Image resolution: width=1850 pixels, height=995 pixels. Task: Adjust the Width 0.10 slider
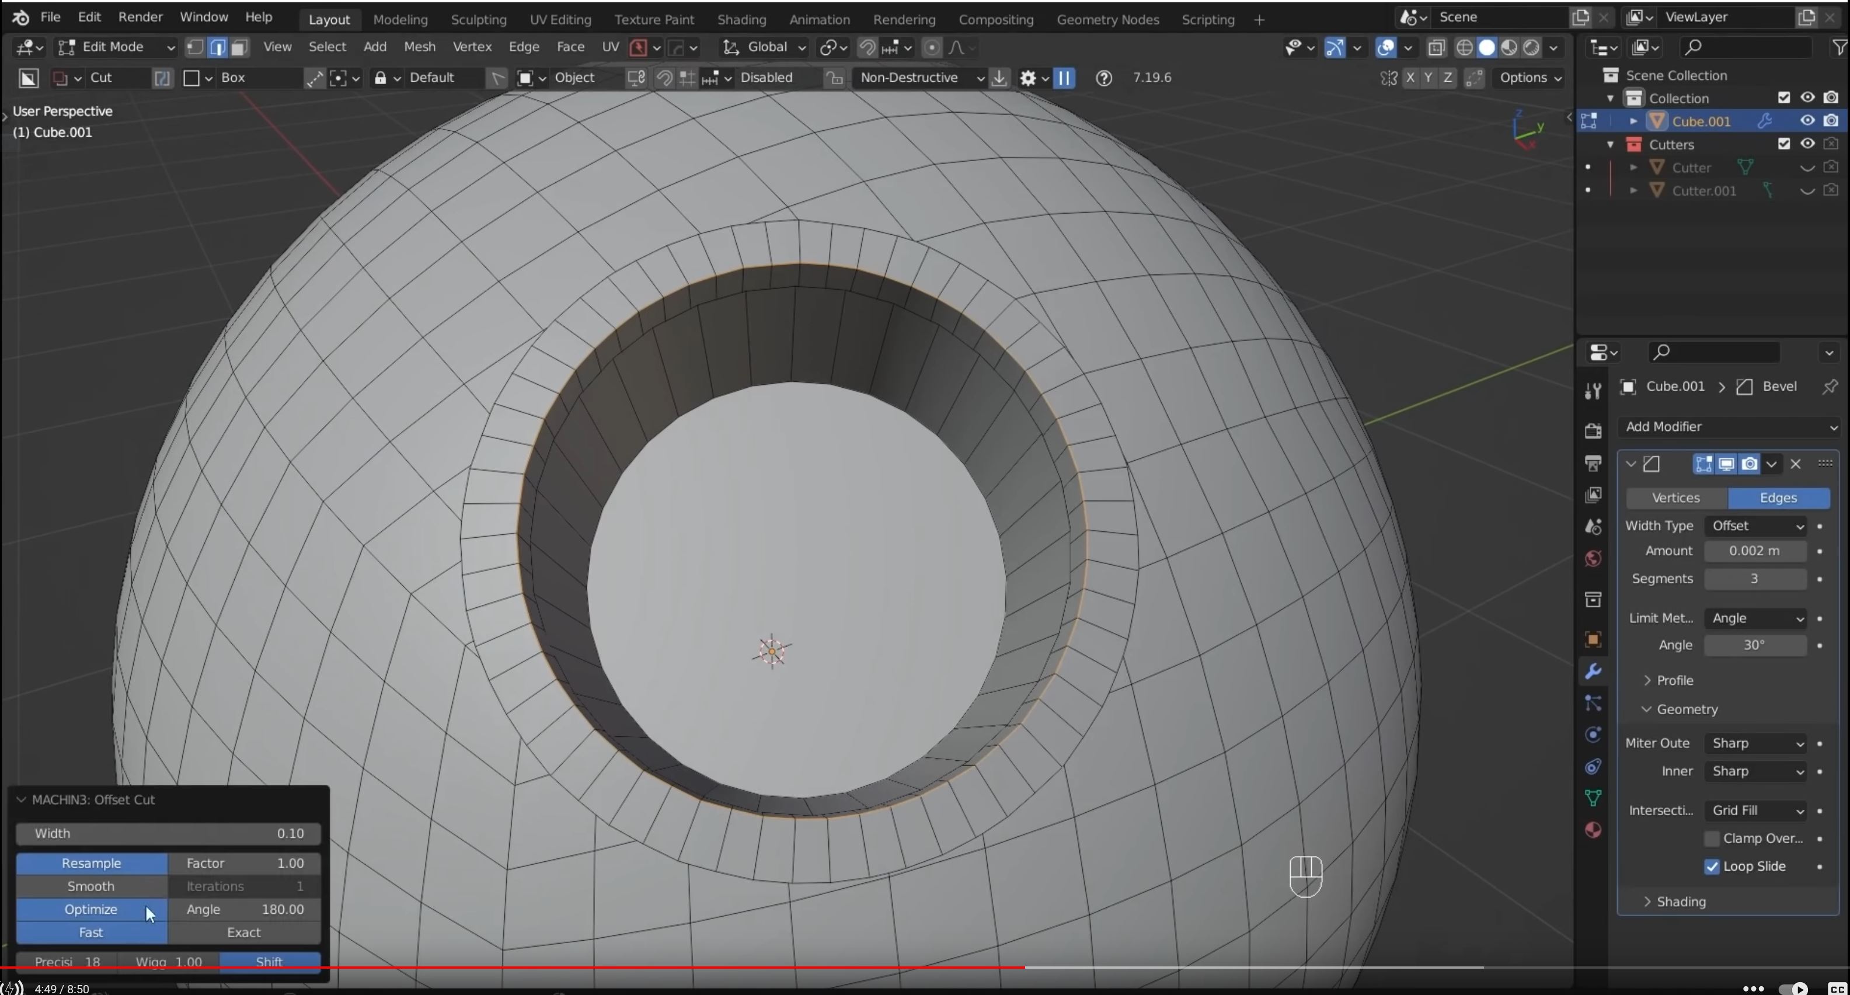[168, 833]
